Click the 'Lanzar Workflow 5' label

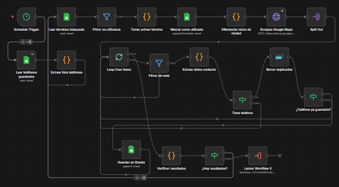point(258,169)
